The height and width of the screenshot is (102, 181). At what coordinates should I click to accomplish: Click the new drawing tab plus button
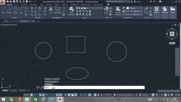pyautogui.click(x=38, y=21)
